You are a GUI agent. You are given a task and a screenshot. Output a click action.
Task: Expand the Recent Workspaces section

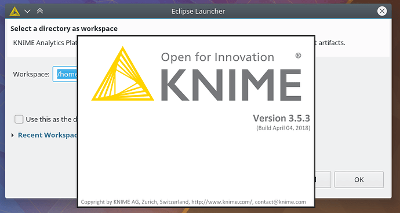13,135
